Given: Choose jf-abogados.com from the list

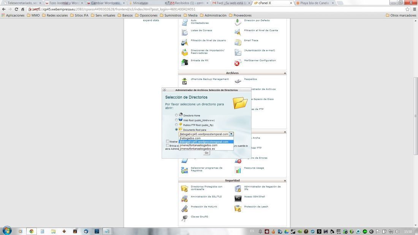Looking at the screenshot, I should [206, 138].
